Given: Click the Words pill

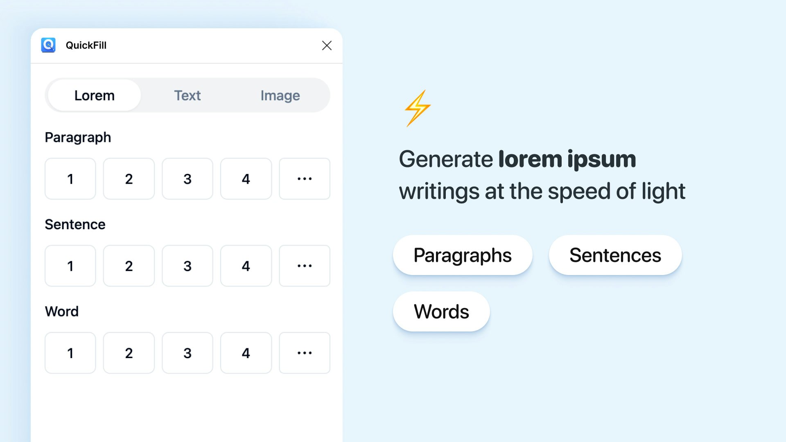Looking at the screenshot, I should 441,311.
